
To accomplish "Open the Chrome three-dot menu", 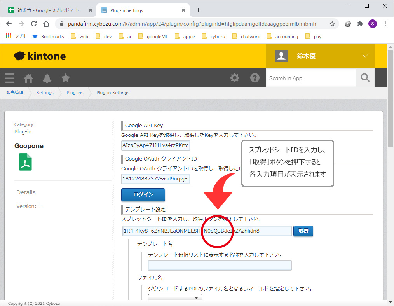I will pos(385,24).
